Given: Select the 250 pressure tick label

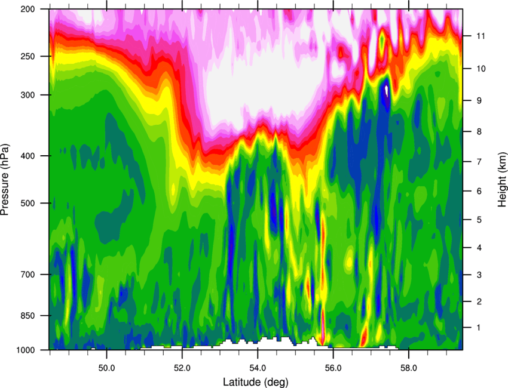Looking at the screenshot, I should pyautogui.click(x=27, y=56).
